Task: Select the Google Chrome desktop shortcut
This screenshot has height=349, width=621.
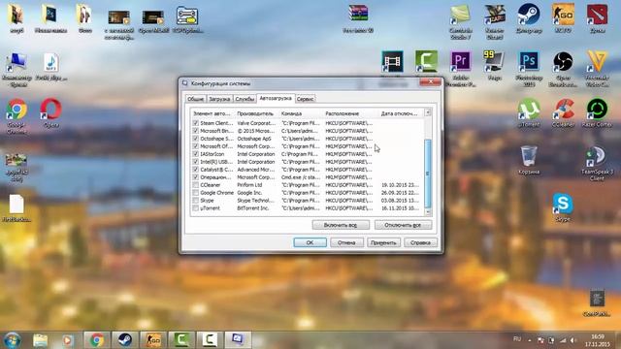Action: [x=16, y=110]
